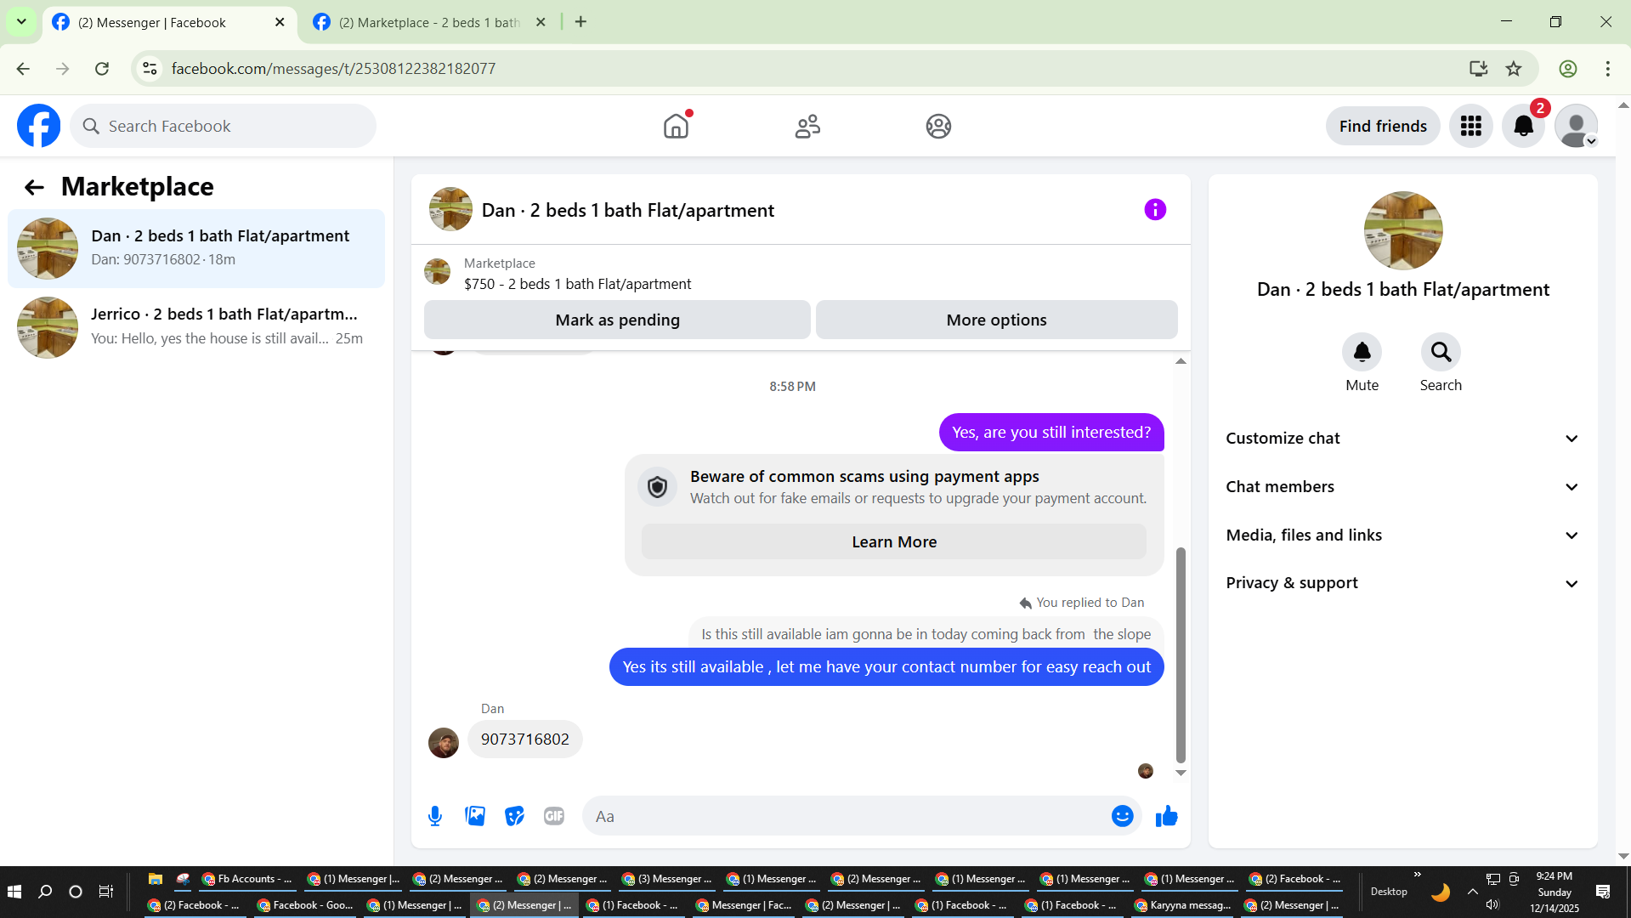Open Task View on taskbar
Screen dimensions: 1631x918
[x=105, y=892]
